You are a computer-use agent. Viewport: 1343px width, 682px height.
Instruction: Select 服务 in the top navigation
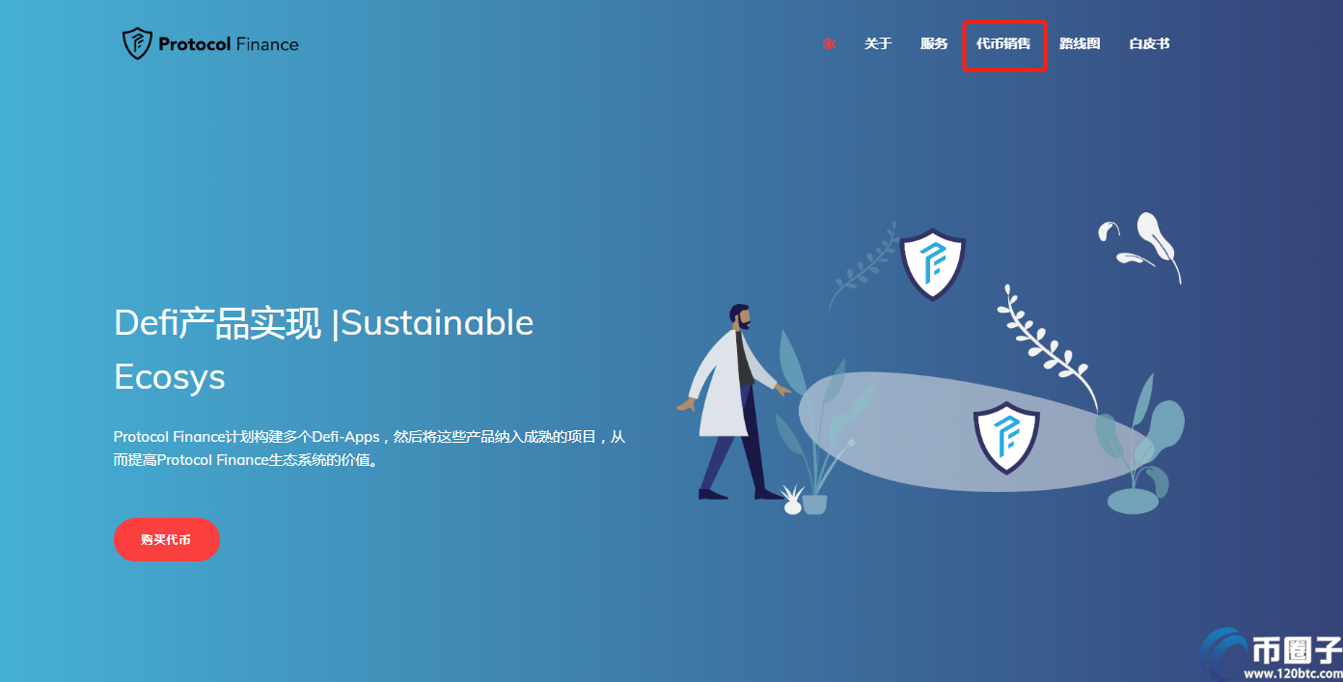pyautogui.click(x=934, y=44)
